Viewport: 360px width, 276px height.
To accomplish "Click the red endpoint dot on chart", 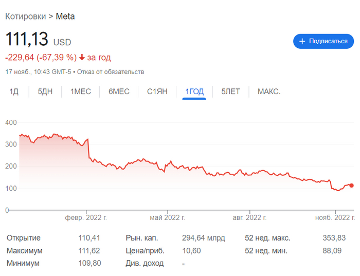I will pos(351,186).
